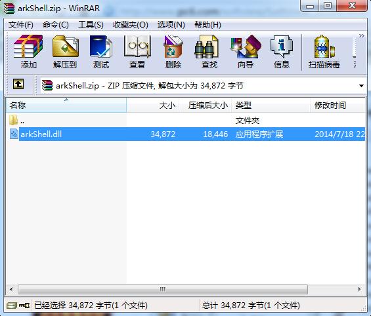Click the password key icon in status bar
Viewport: 371px width, 316px height.
pos(24,306)
